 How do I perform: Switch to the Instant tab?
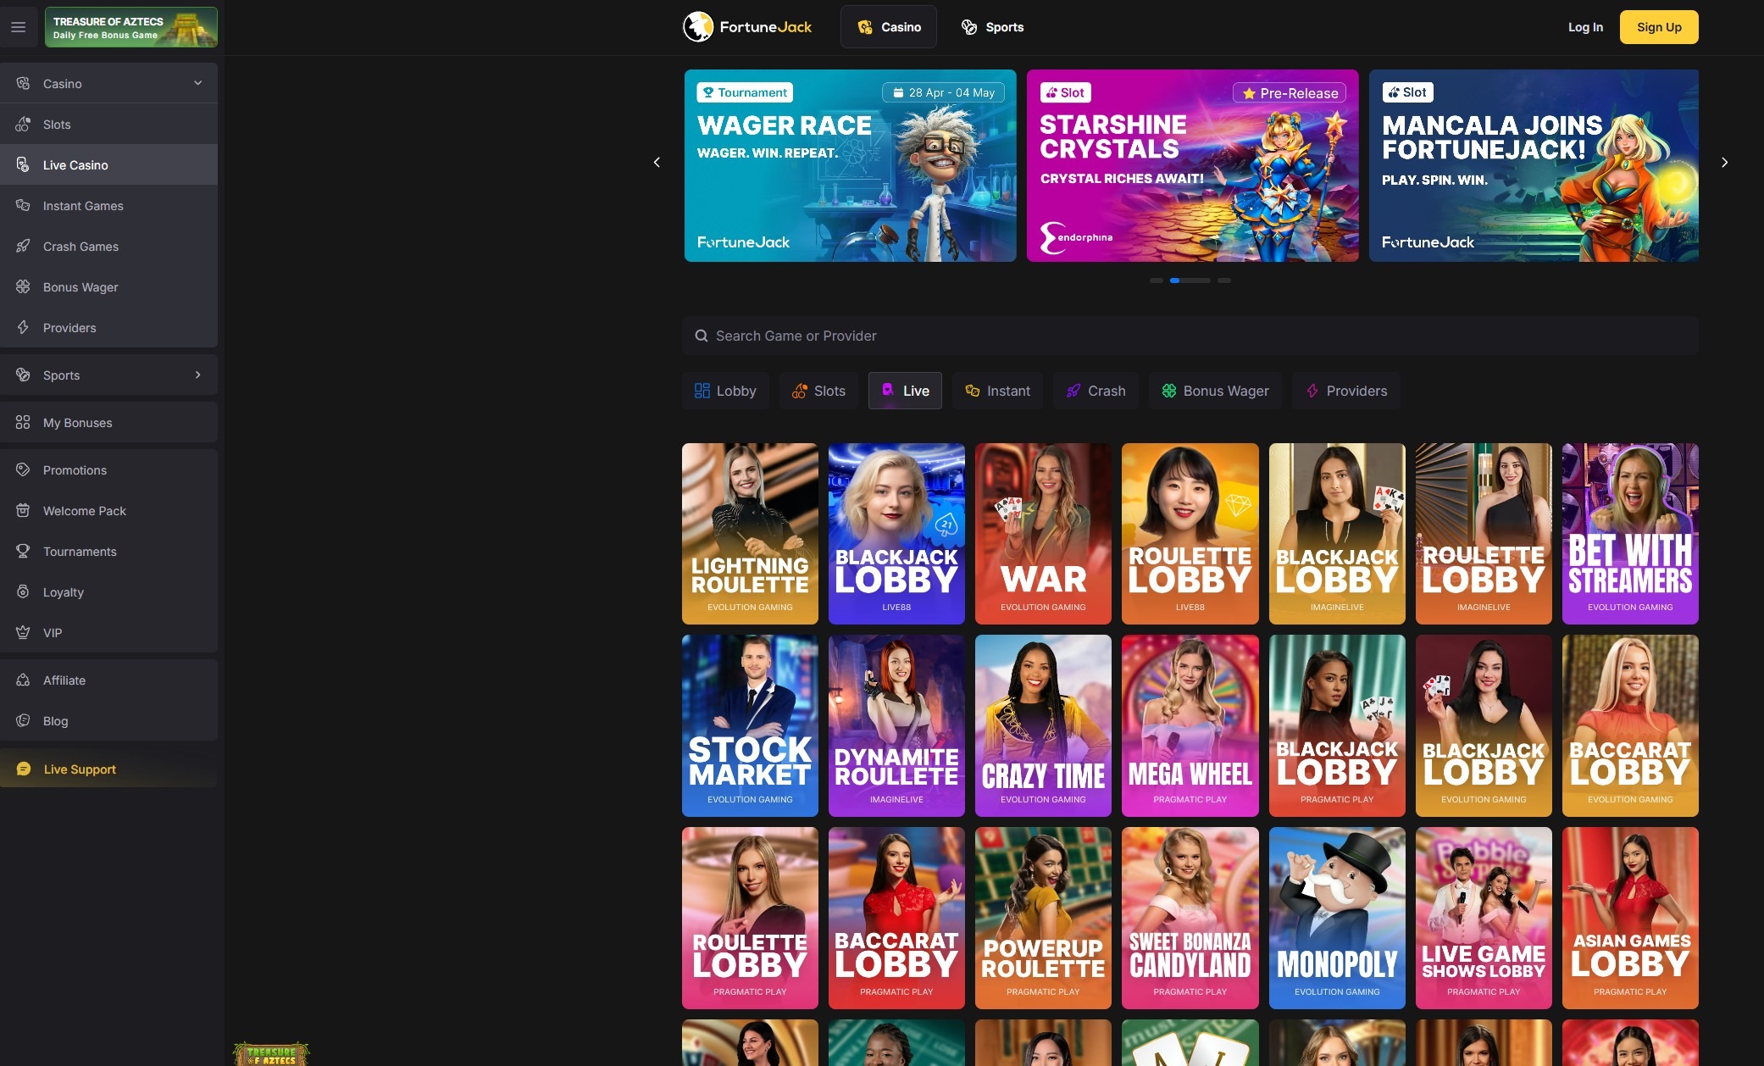pos(997,391)
